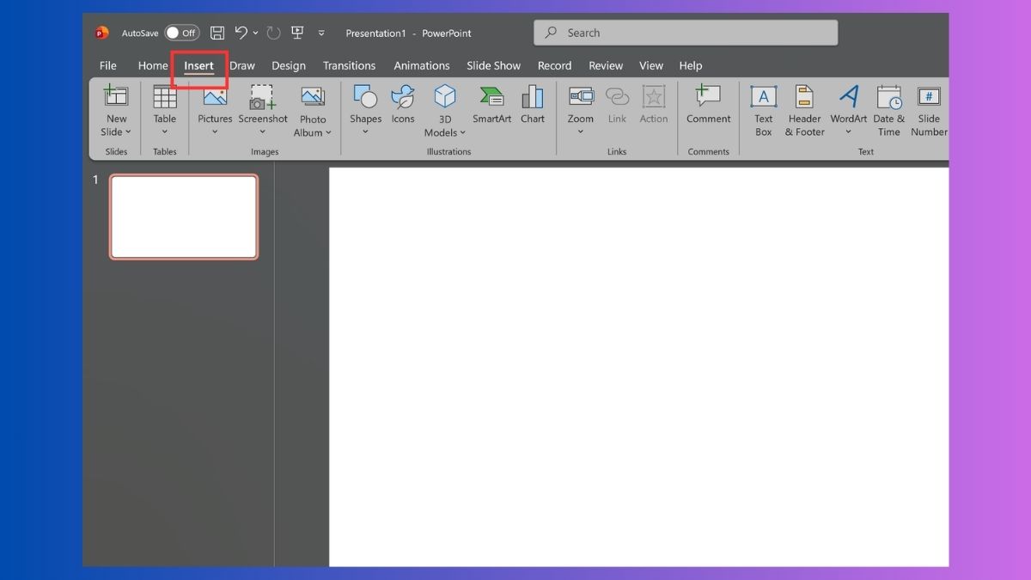The height and width of the screenshot is (580, 1031).
Task: Open Header & Footer
Action: 804,110
